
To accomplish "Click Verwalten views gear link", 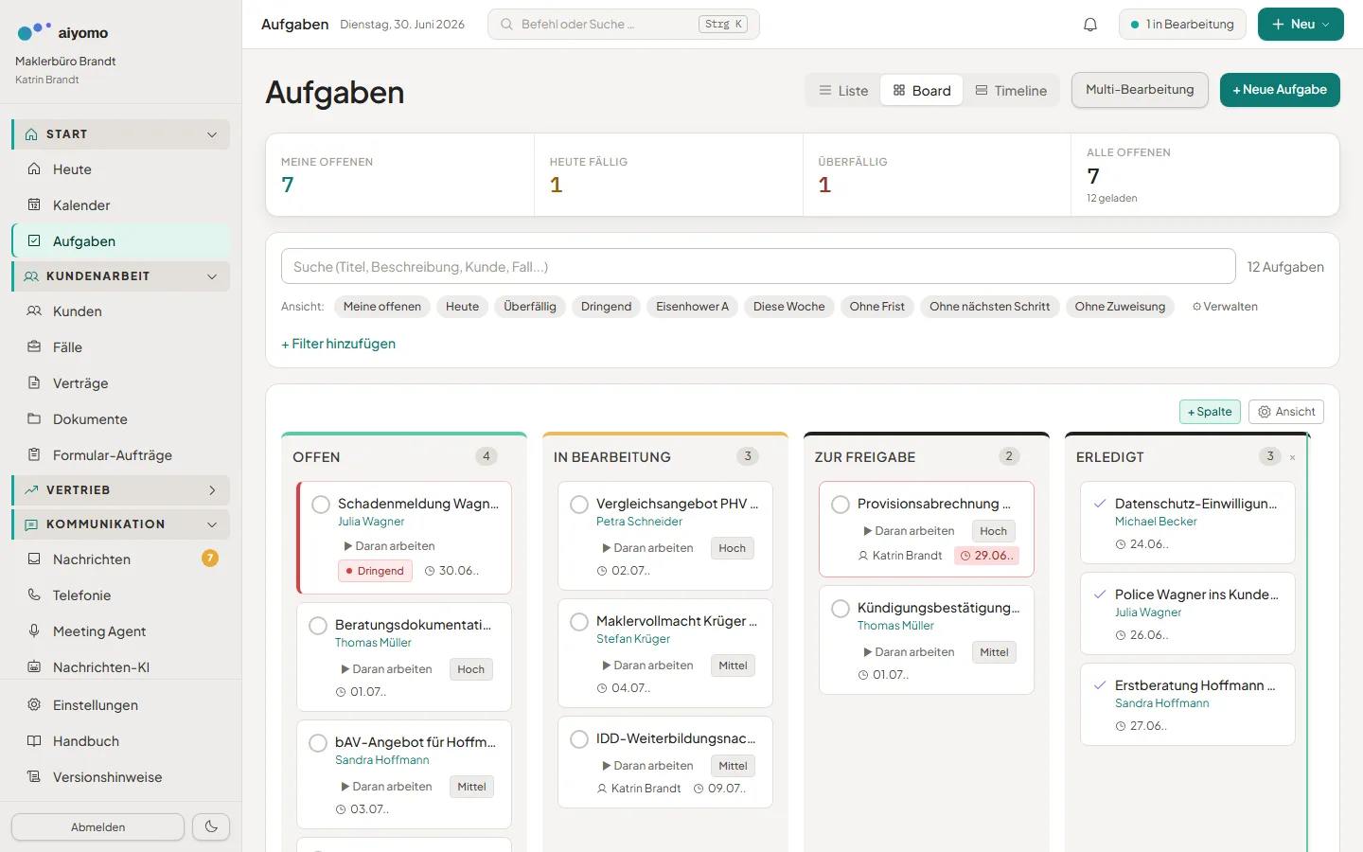I will [x=1225, y=307].
